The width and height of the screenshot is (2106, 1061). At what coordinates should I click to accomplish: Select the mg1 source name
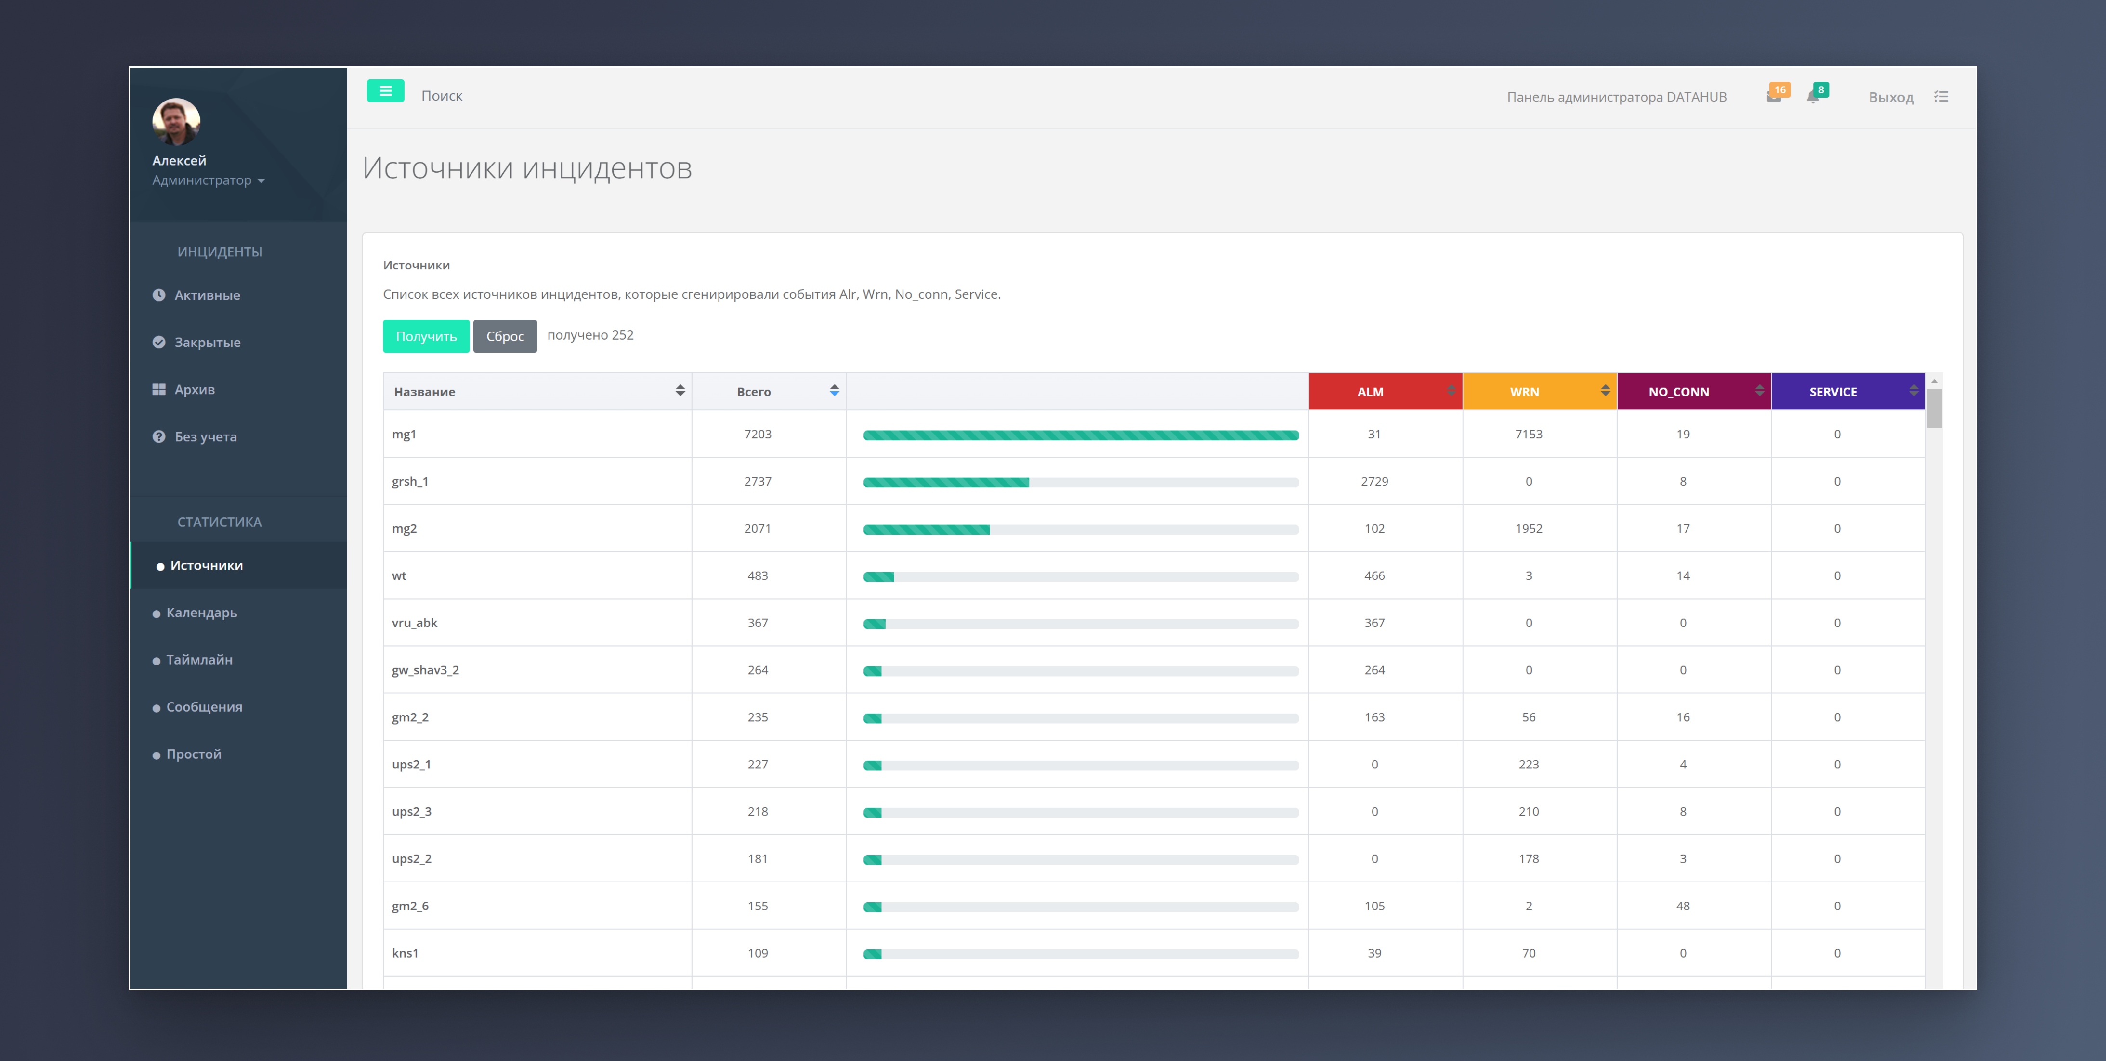point(404,435)
